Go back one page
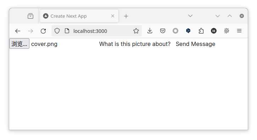This screenshot has height=140, width=257. 18,31
